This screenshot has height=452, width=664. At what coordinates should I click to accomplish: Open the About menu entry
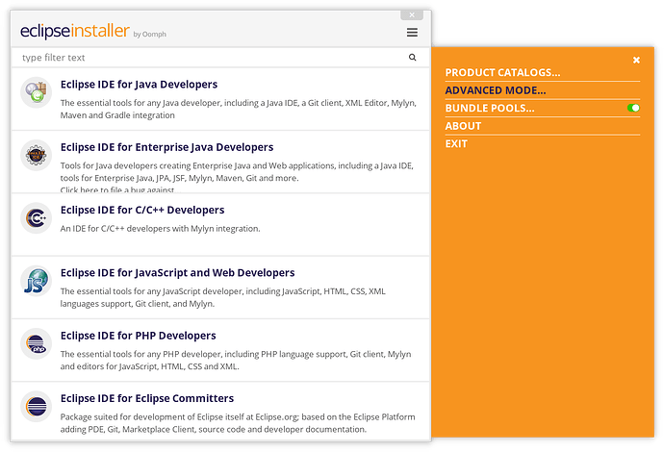tap(463, 126)
